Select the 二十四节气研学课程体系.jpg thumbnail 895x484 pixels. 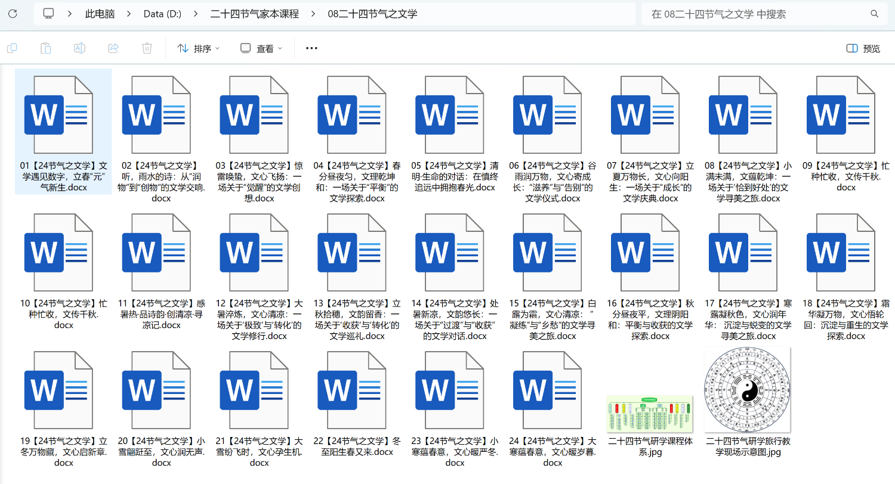pyautogui.click(x=649, y=414)
